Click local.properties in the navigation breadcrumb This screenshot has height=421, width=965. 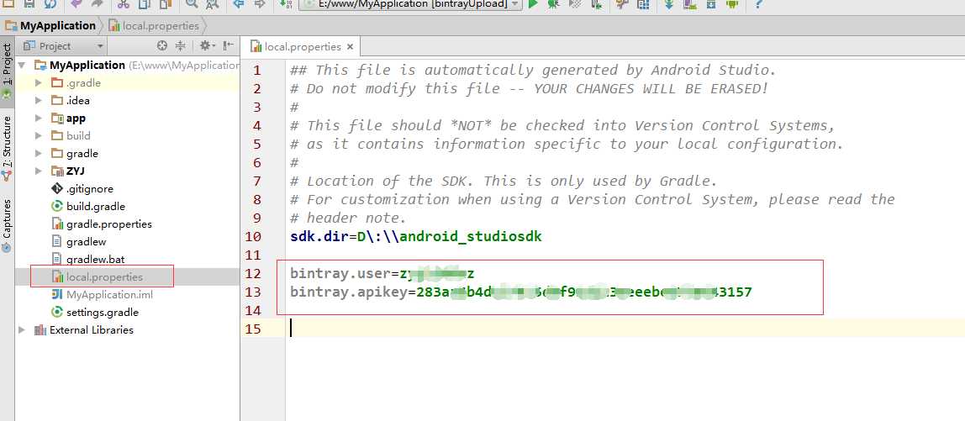click(x=161, y=26)
